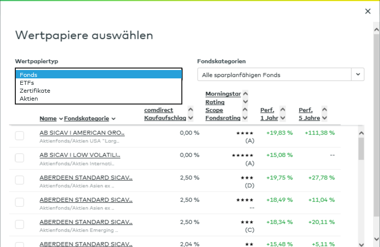The width and height of the screenshot is (380, 247).
Task: Click Aktienfonds/Aktien Internati.. category text
Action: (77, 164)
